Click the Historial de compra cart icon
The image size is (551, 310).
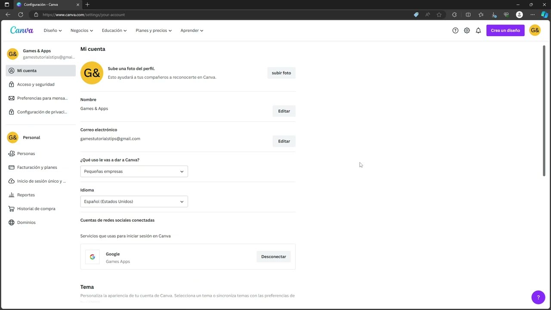click(x=12, y=208)
